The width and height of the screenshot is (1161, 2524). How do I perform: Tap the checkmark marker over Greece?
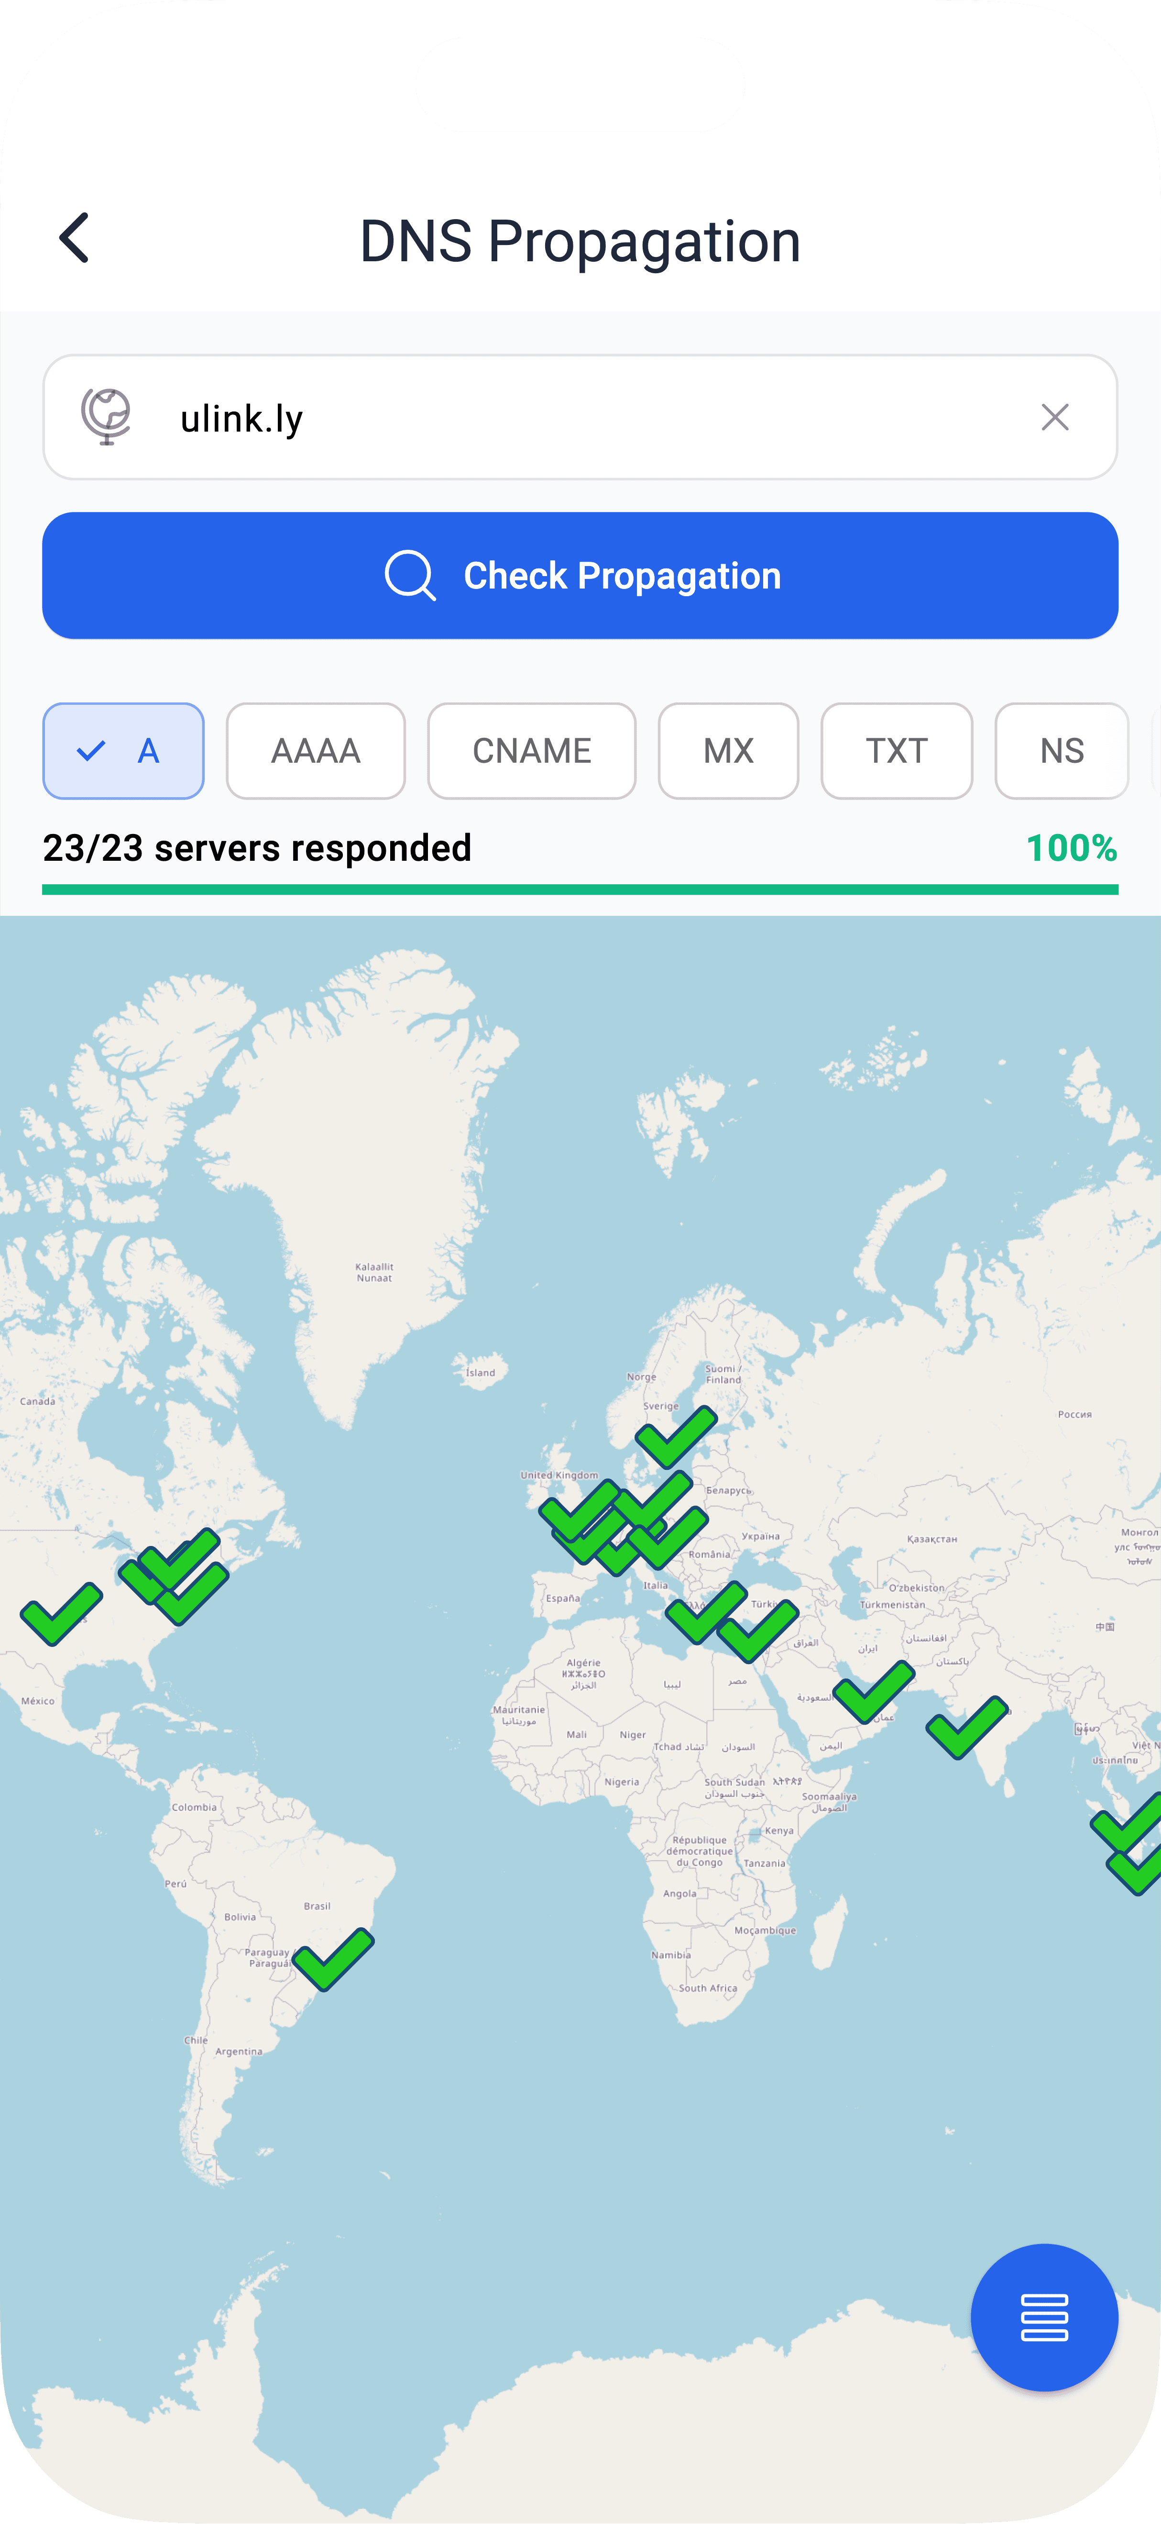click(706, 1612)
